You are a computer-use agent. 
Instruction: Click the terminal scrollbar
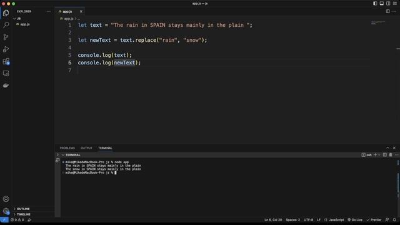[x=398, y=182]
